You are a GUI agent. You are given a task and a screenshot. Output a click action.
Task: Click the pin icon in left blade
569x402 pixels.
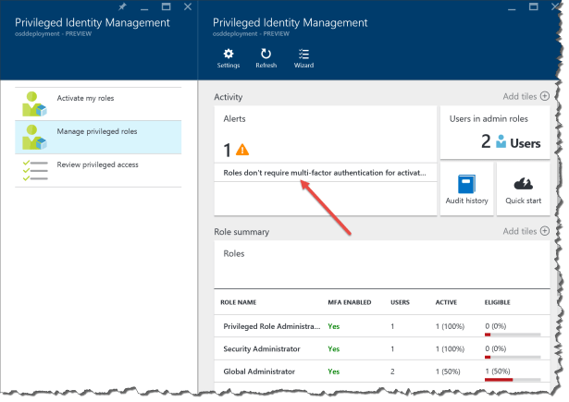click(x=135, y=7)
